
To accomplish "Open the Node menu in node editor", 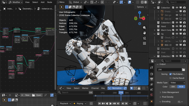I will (x=50, y=2).
